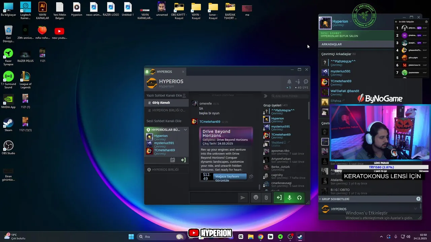Open League of Legends desktop shortcut
431x242 pixels.
pyautogui.click(x=25, y=80)
